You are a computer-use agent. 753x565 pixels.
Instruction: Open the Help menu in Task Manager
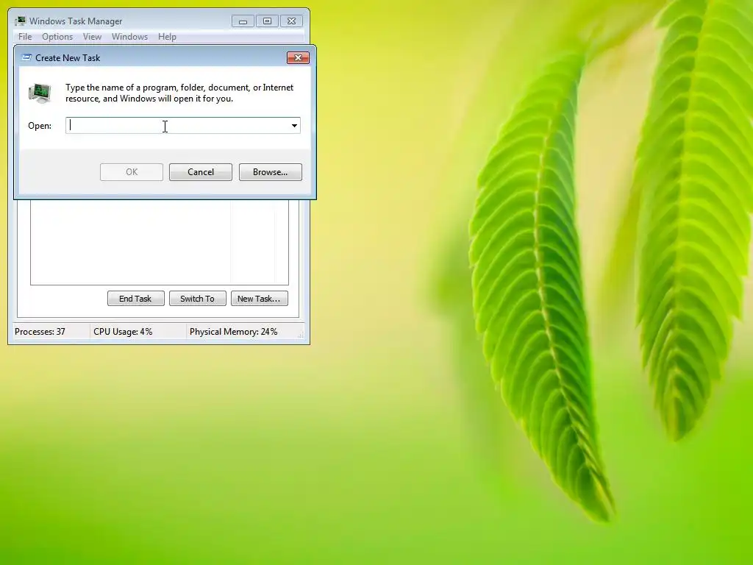[167, 37]
